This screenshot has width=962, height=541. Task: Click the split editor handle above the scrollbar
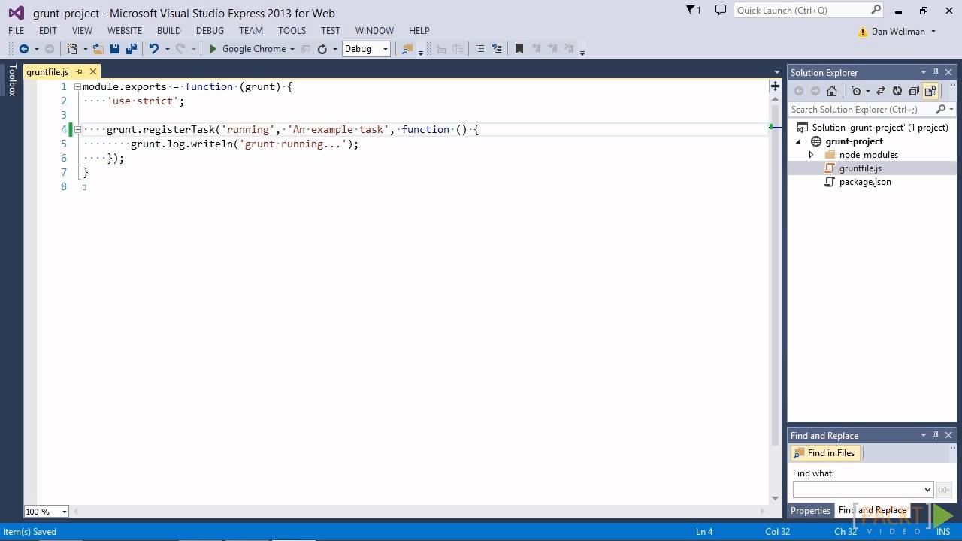pos(775,86)
